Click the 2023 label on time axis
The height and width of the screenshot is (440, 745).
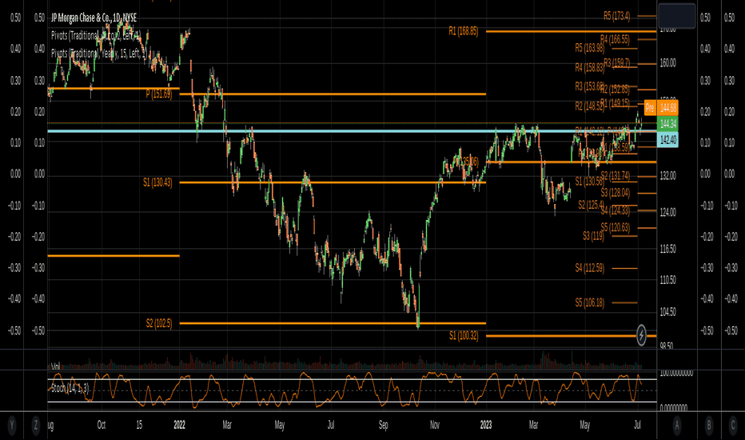[x=486, y=425]
